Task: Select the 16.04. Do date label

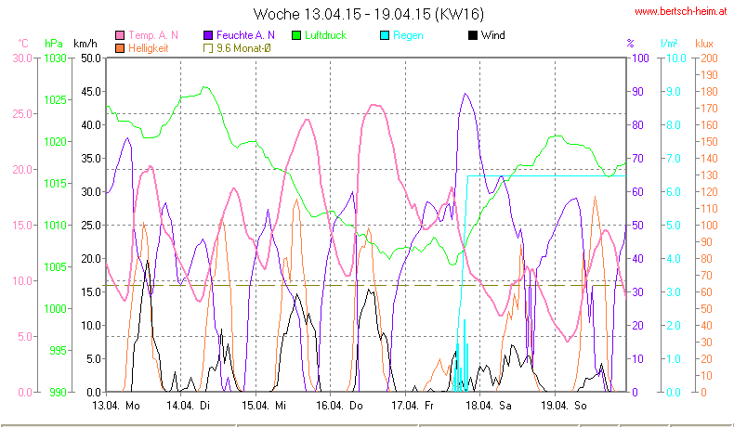Action: click(x=341, y=406)
